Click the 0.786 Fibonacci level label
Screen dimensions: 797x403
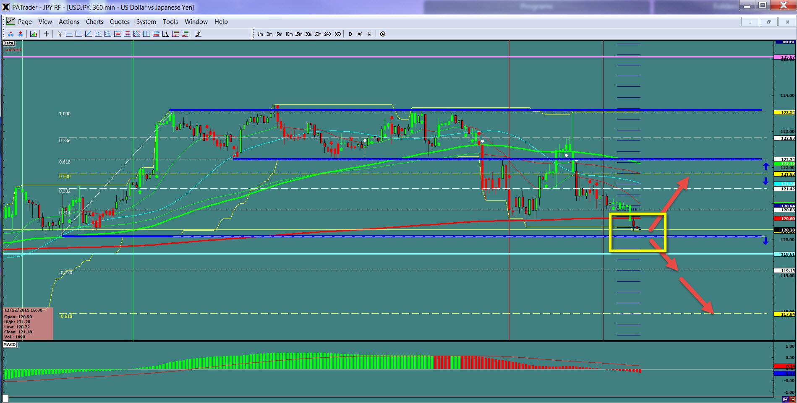65,140
